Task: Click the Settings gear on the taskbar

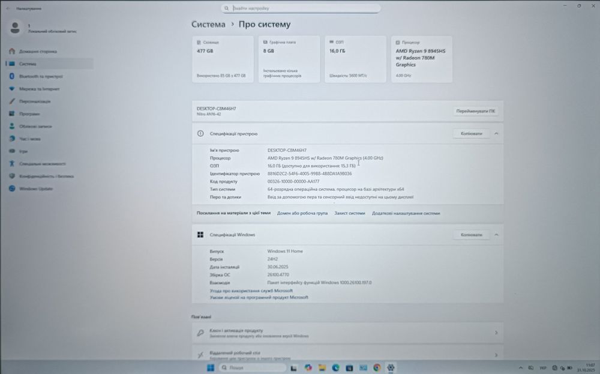Action: pyautogui.click(x=391, y=367)
